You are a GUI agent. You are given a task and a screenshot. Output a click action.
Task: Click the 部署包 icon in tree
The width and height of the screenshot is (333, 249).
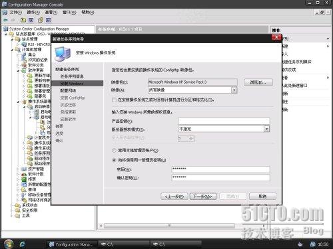click(30, 96)
